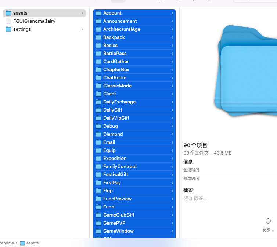Click the BattlePass folder icon
Viewport: 277px width, 247px height.
coord(98,54)
